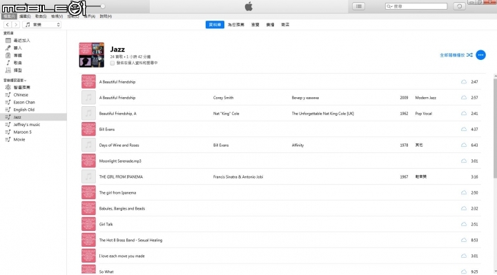Click placeholder artwork of THE GIRL FROM IPANEMA
The width and height of the screenshot is (497, 275).
point(88,176)
